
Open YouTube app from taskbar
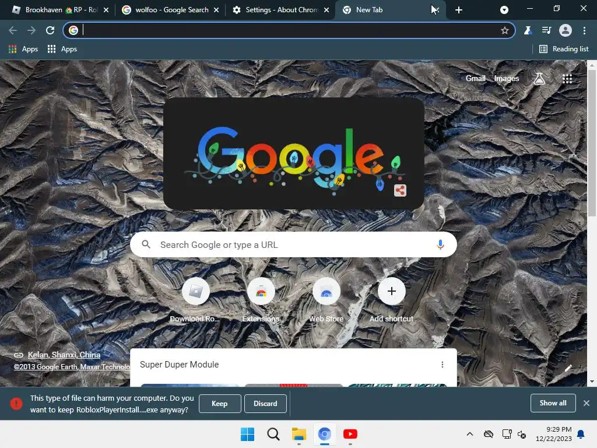pos(350,434)
